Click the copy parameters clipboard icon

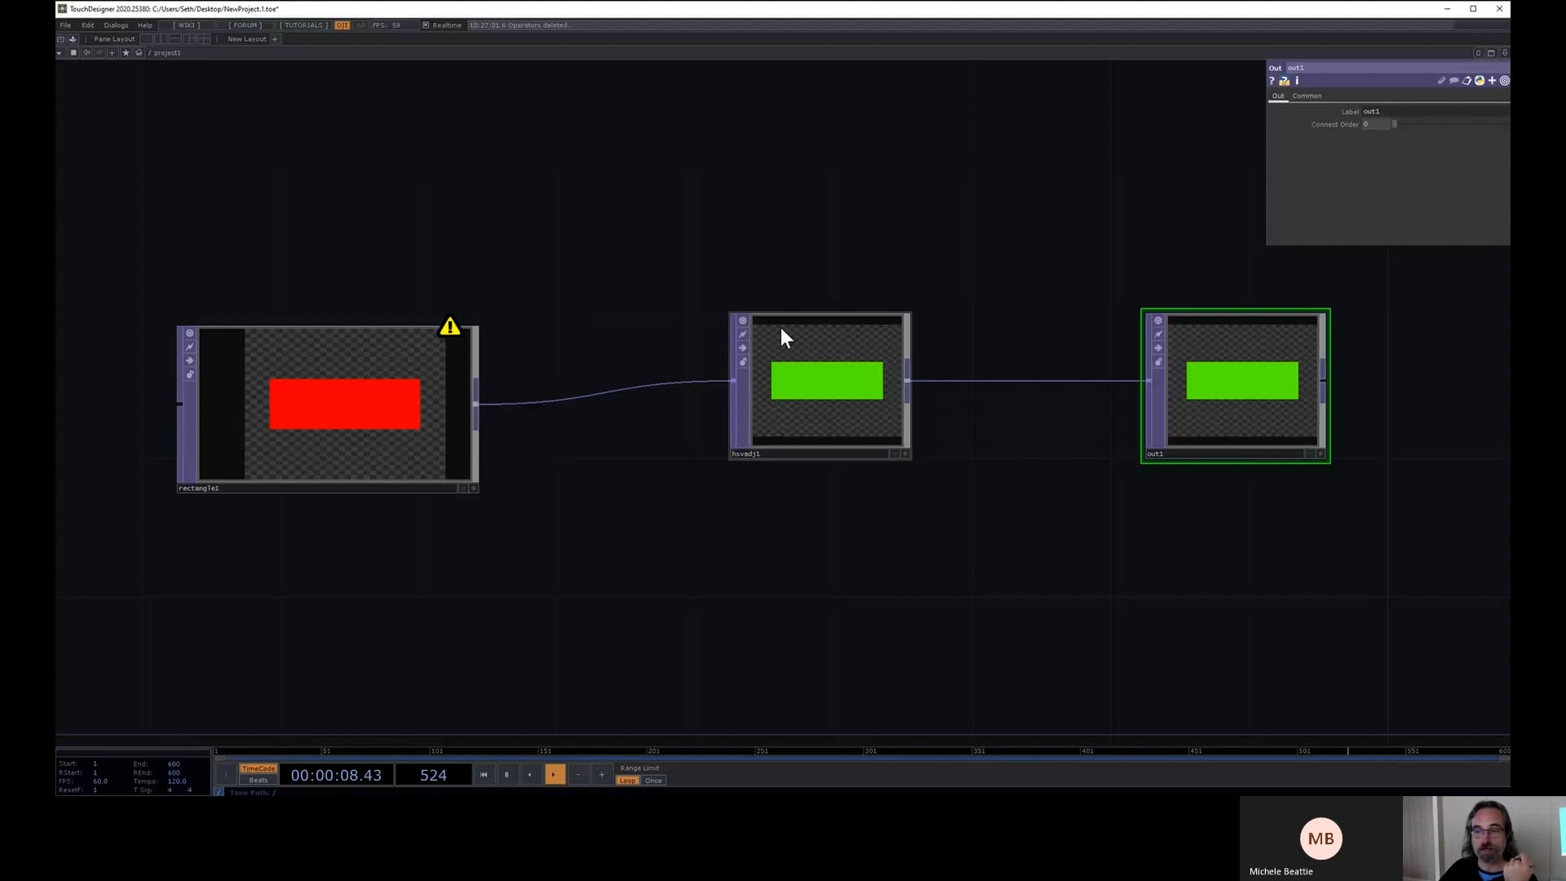click(1466, 81)
